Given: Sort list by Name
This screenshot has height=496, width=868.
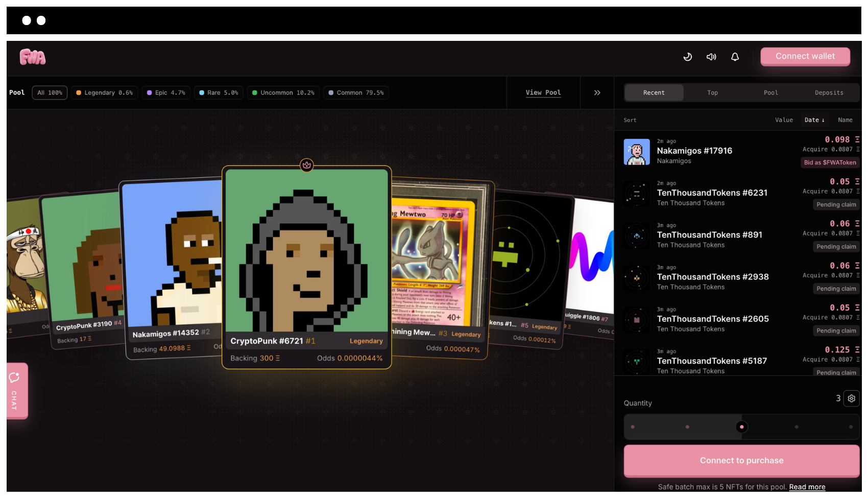Looking at the screenshot, I should coord(845,120).
